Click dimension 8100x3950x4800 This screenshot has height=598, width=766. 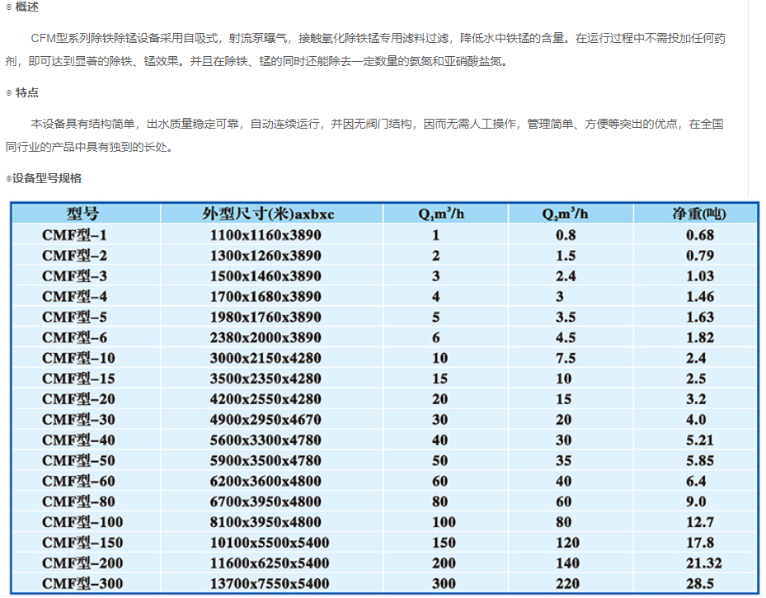tap(266, 522)
